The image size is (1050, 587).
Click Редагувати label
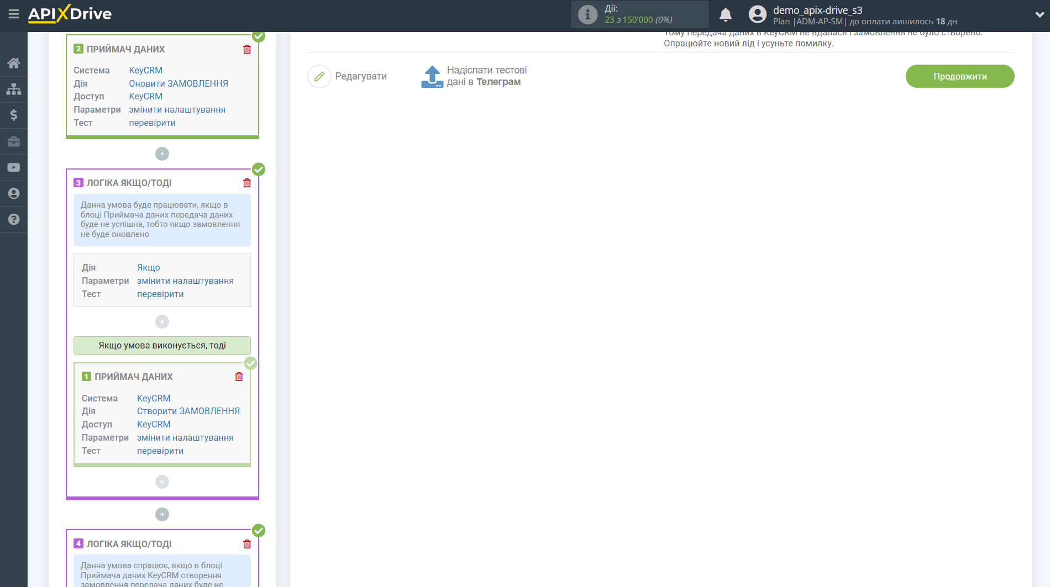[x=361, y=76]
